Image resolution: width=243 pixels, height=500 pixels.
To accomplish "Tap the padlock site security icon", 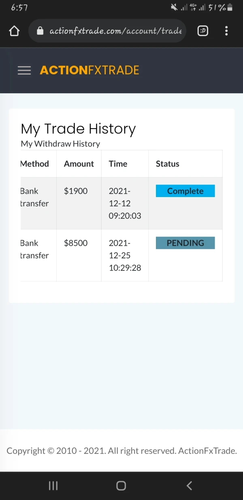I will (x=40, y=31).
